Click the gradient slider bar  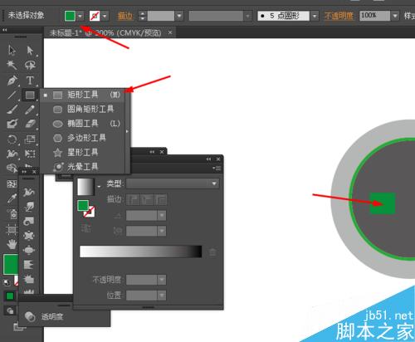tap(141, 252)
